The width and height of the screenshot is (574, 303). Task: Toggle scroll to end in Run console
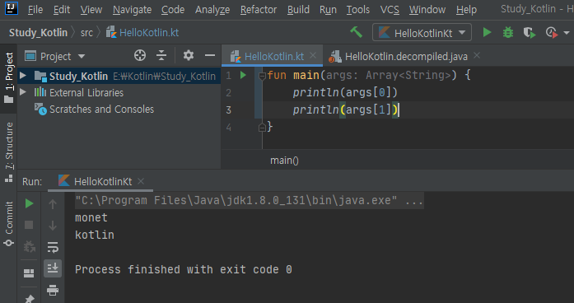[53, 268]
